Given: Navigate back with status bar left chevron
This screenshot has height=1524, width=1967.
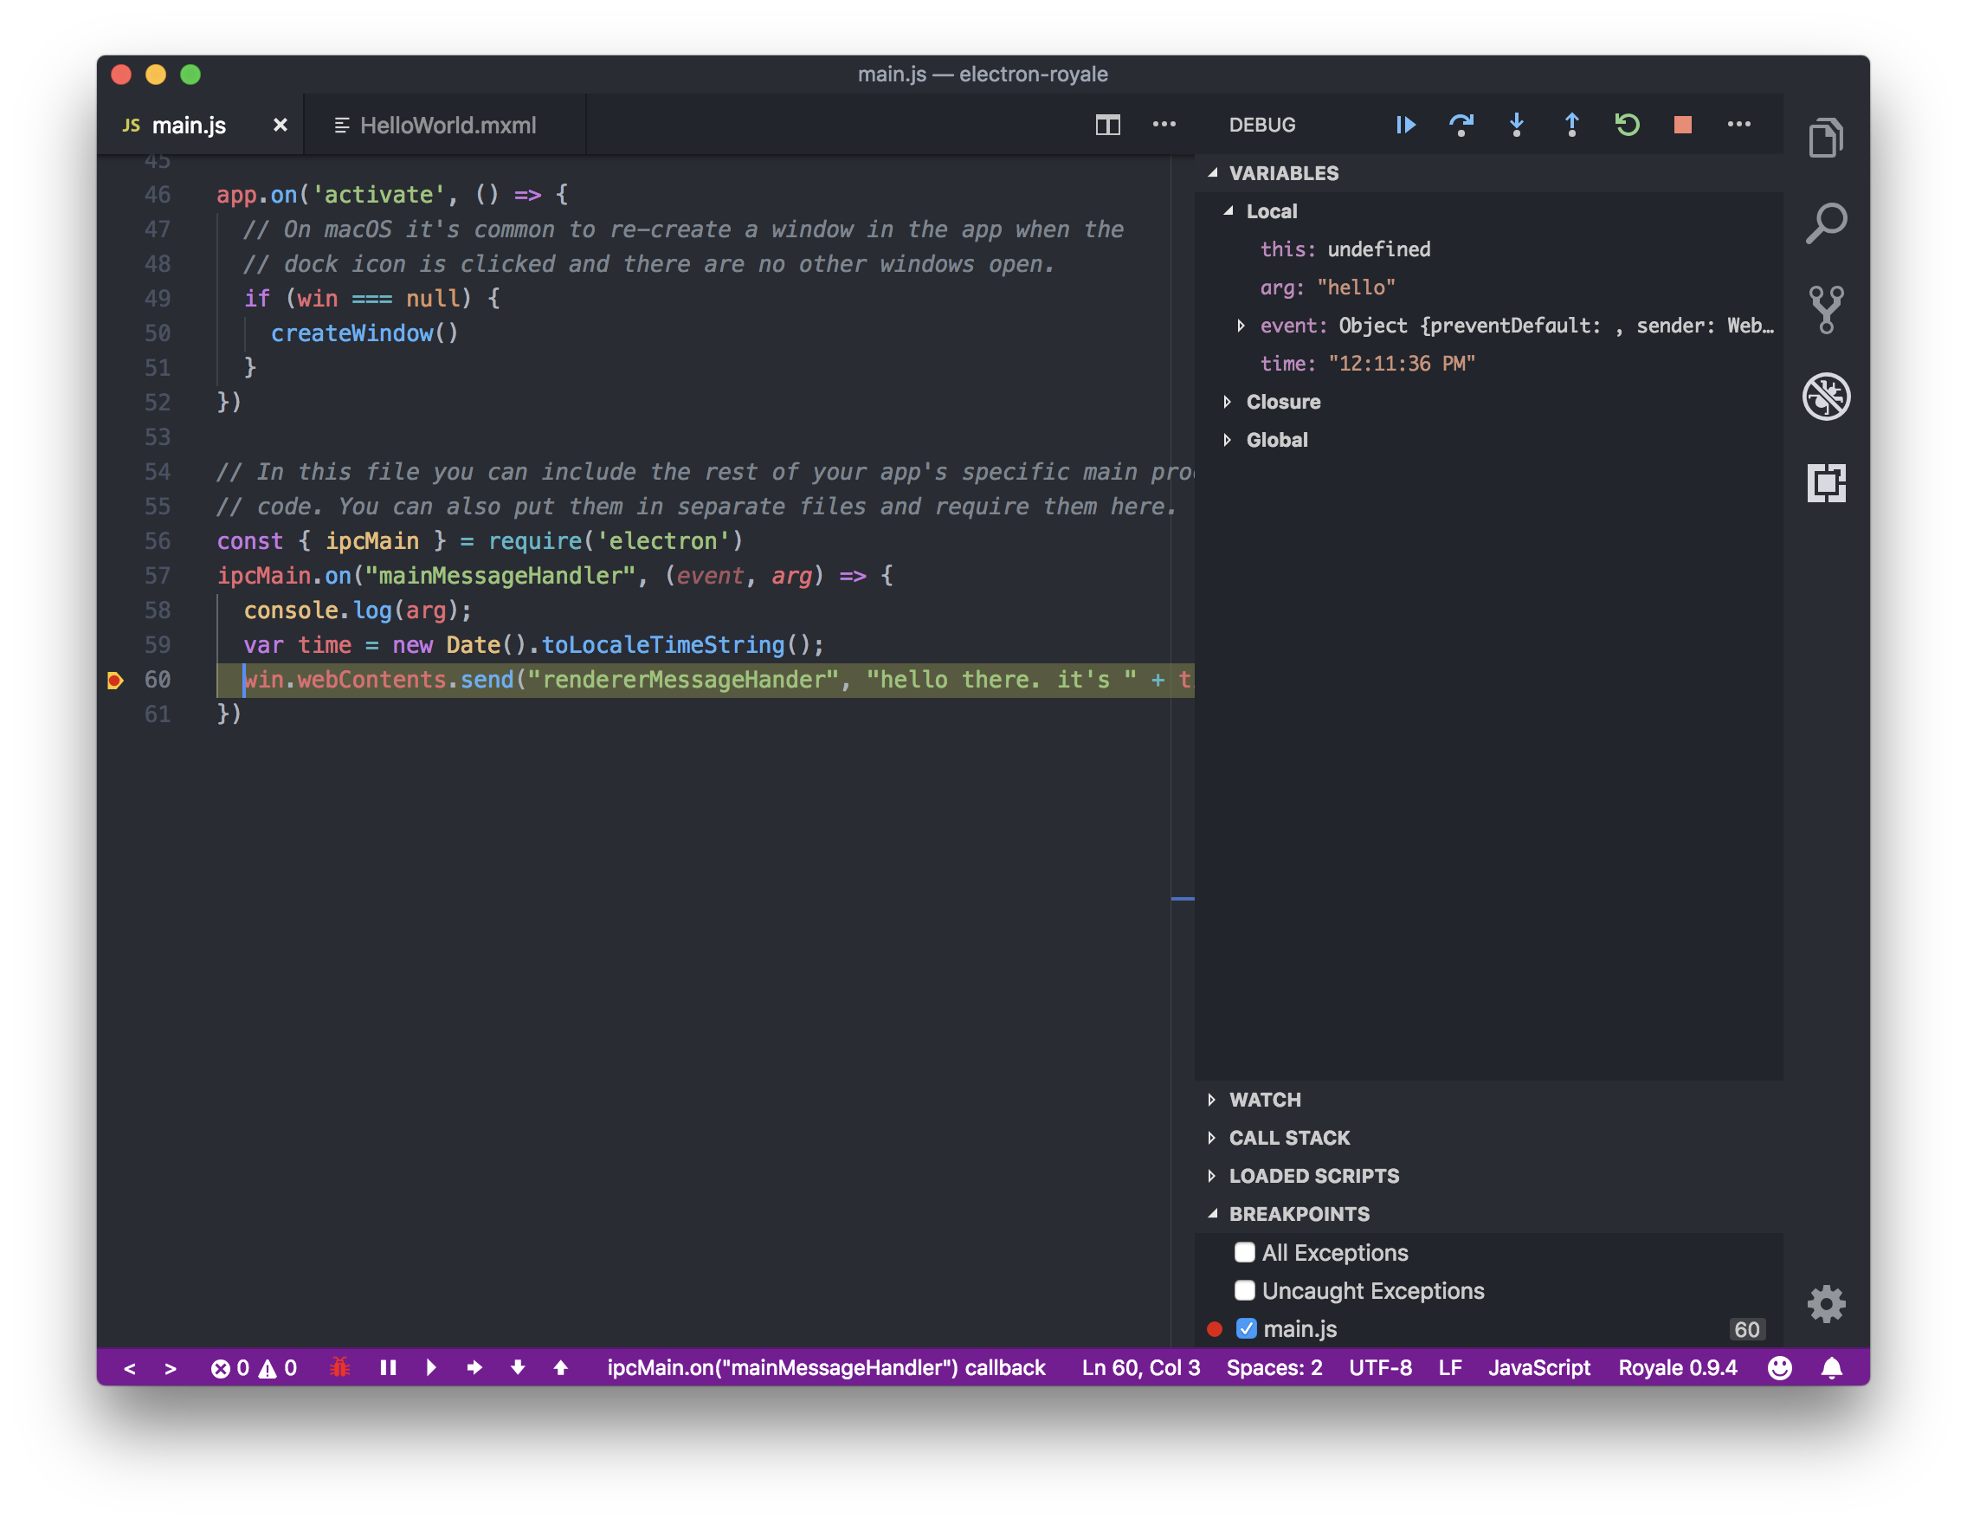Looking at the screenshot, I should [130, 1368].
